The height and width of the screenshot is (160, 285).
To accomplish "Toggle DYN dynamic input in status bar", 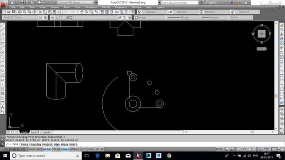I will [x=90, y=149].
